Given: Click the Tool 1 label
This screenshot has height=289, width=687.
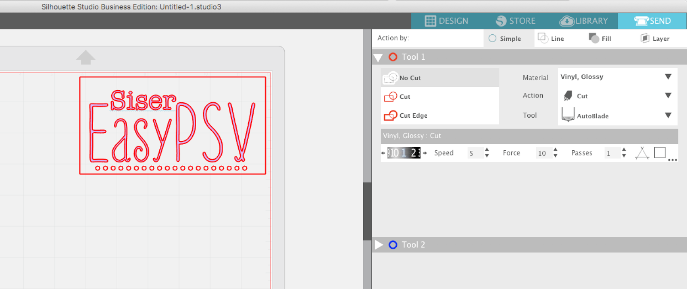Looking at the screenshot, I should pos(413,57).
